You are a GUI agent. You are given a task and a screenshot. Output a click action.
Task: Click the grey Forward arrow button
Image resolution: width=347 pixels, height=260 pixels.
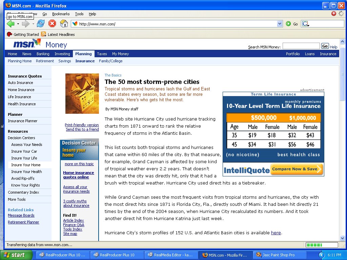click(26, 24)
